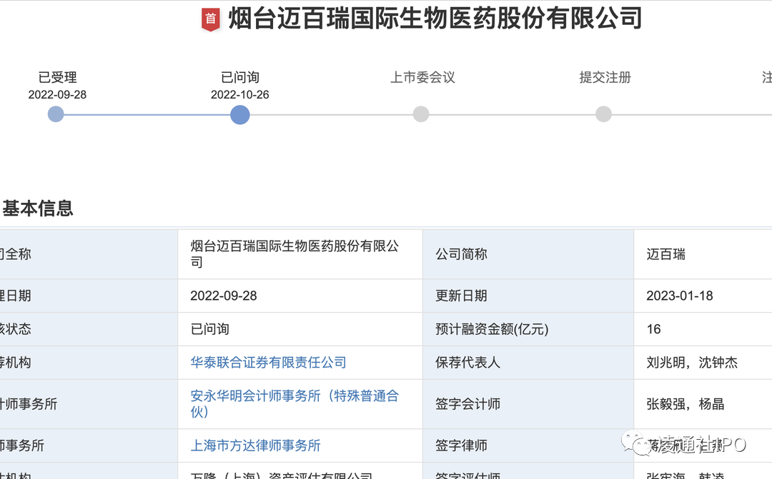Click the 预计融资金额(亿元) label

492,329
